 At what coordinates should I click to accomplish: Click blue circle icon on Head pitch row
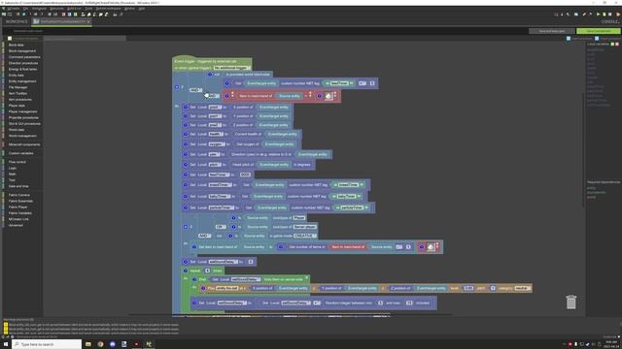(x=186, y=165)
